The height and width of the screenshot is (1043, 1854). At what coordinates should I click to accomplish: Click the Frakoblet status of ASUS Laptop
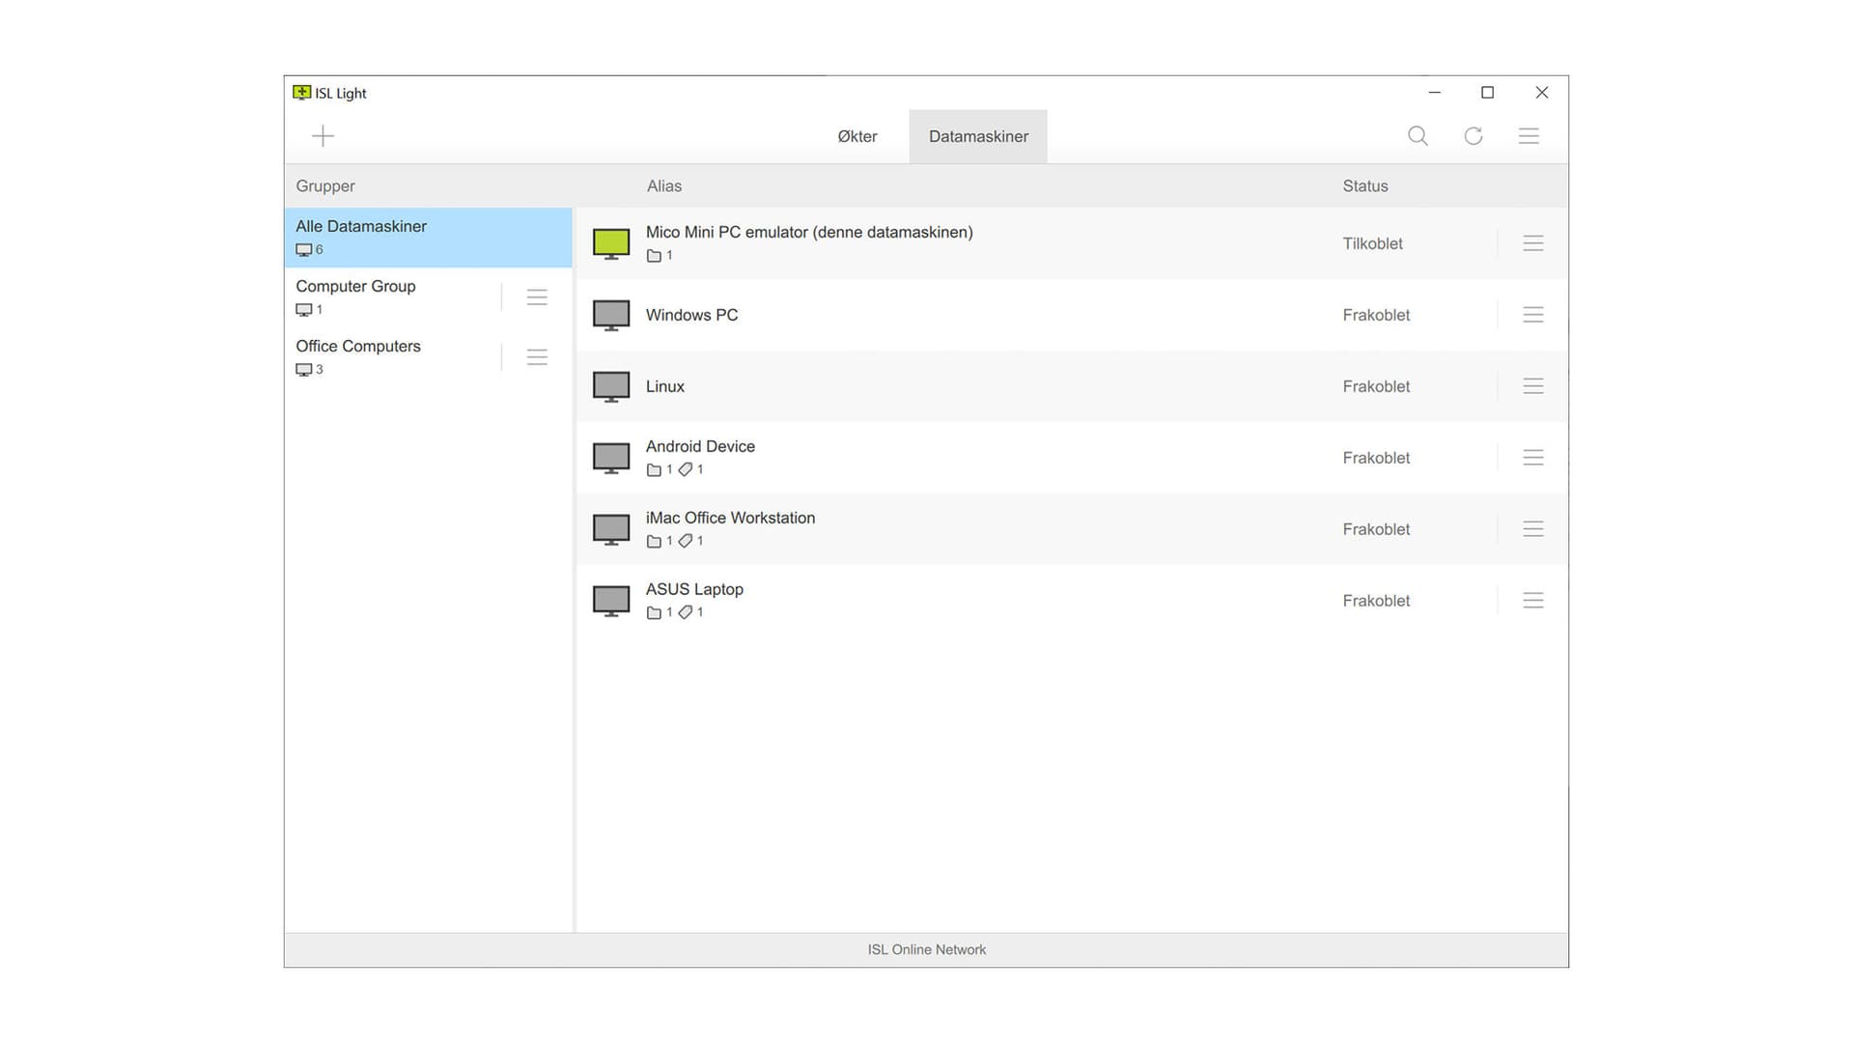(x=1376, y=602)
